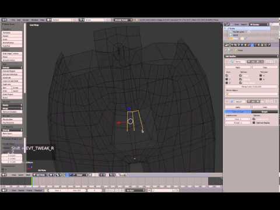The image size is (280, 210).
Task: Open the All Scenes outliner display dropdown
Action: [x=259, y=24]
